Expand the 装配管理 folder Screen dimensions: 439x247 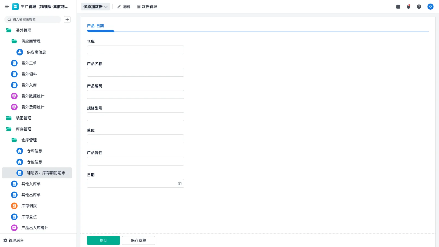9,118
